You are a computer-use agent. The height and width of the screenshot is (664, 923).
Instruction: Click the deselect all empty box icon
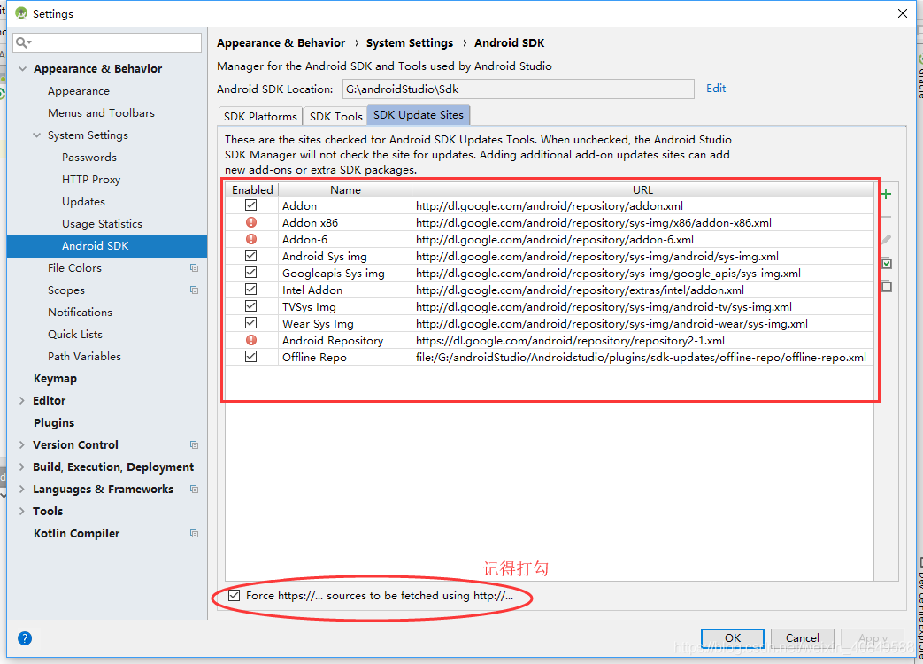coord(887,287)
